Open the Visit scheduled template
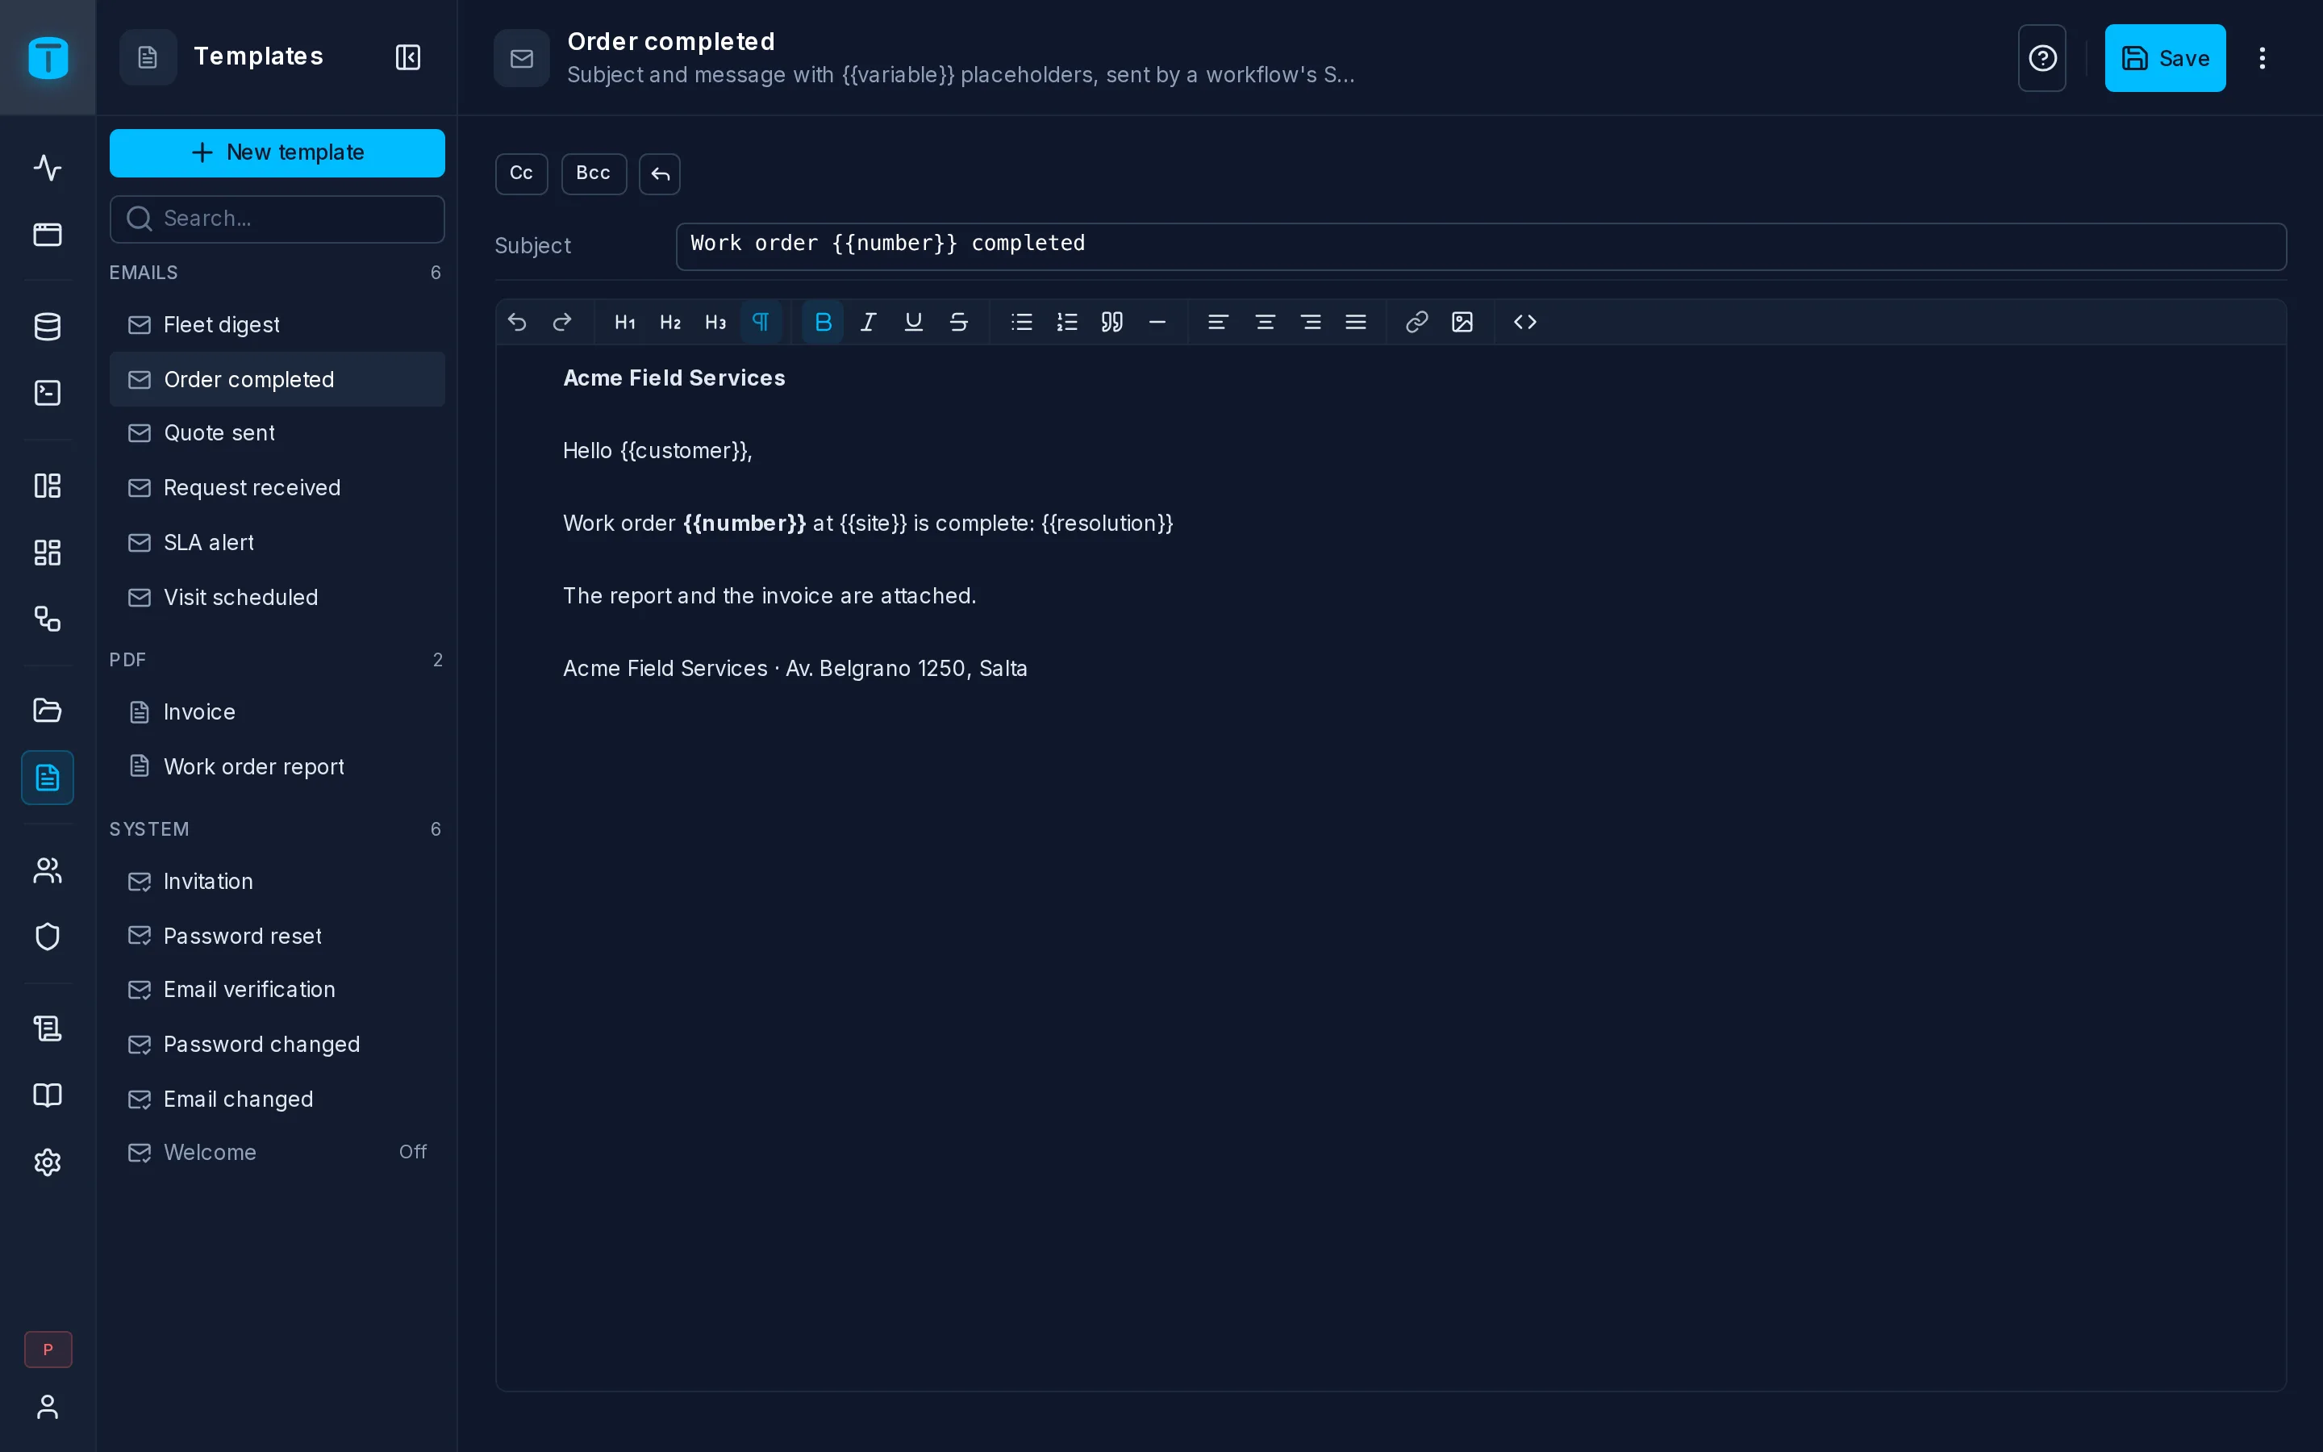Viewport: 2323px width, 1452px height. (x=277, y=597)
